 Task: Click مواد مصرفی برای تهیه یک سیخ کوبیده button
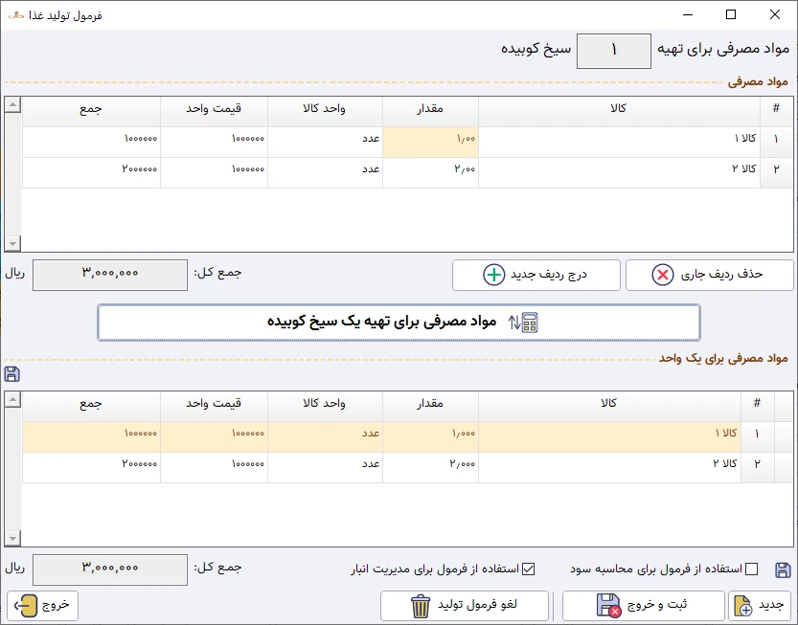pyautogui.click(x=399, y=323)
